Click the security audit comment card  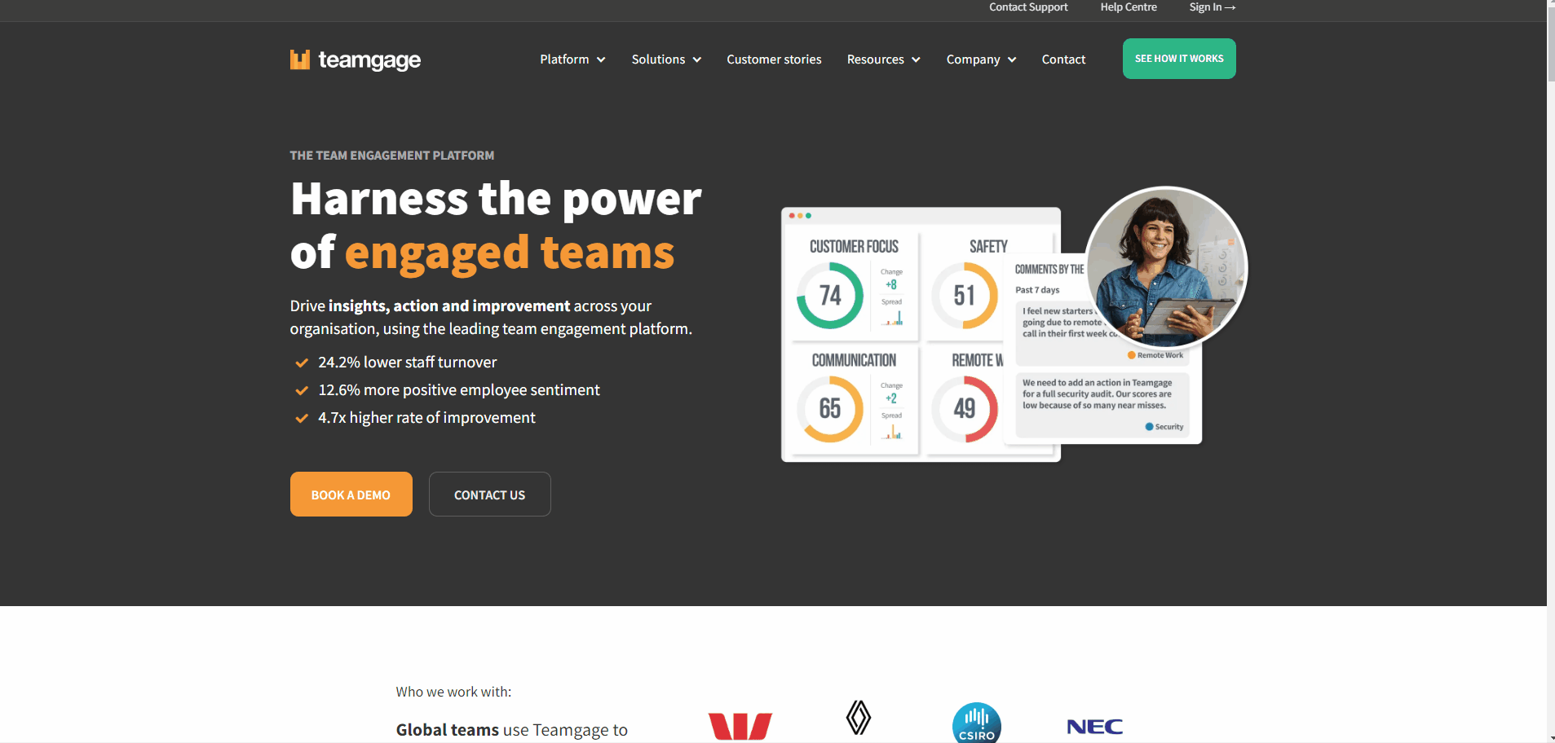tap(1102, 405)
